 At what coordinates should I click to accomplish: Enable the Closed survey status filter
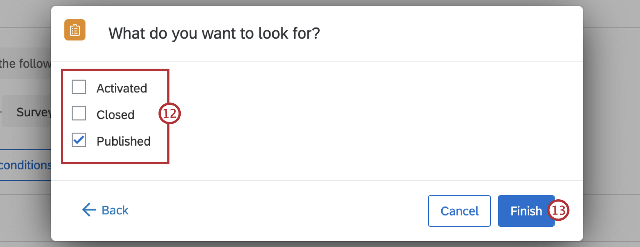[79, 113]
